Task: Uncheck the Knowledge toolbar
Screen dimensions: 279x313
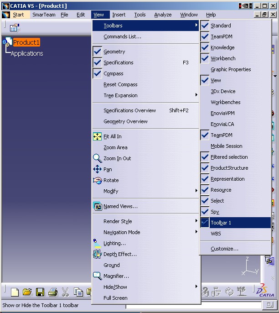Action: [x=235, y=47]
